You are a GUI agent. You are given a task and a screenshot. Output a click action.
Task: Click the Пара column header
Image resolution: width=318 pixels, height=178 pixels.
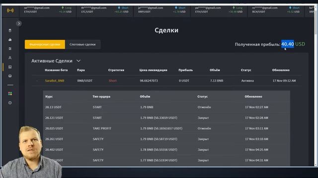pyautogui.click(x=81, y=70)
